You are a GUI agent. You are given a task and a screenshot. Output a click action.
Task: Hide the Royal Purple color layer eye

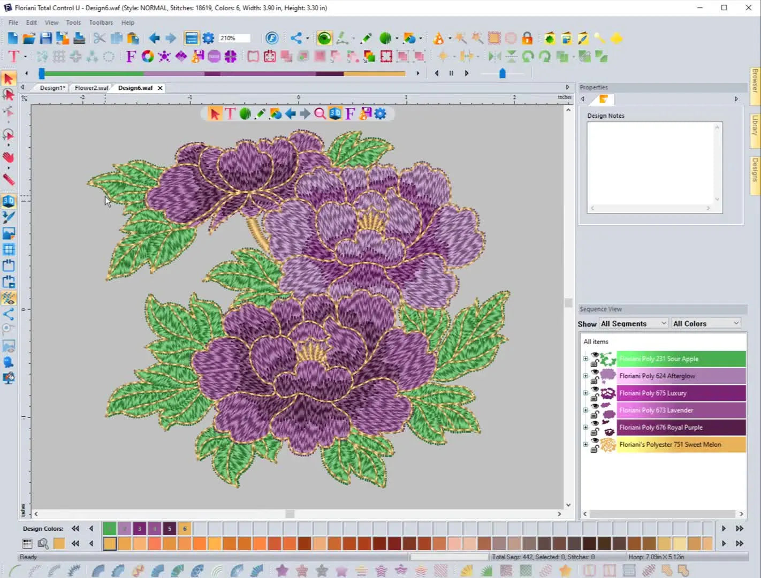595,423
